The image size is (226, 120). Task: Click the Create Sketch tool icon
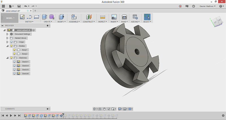(x=22, y=17)
